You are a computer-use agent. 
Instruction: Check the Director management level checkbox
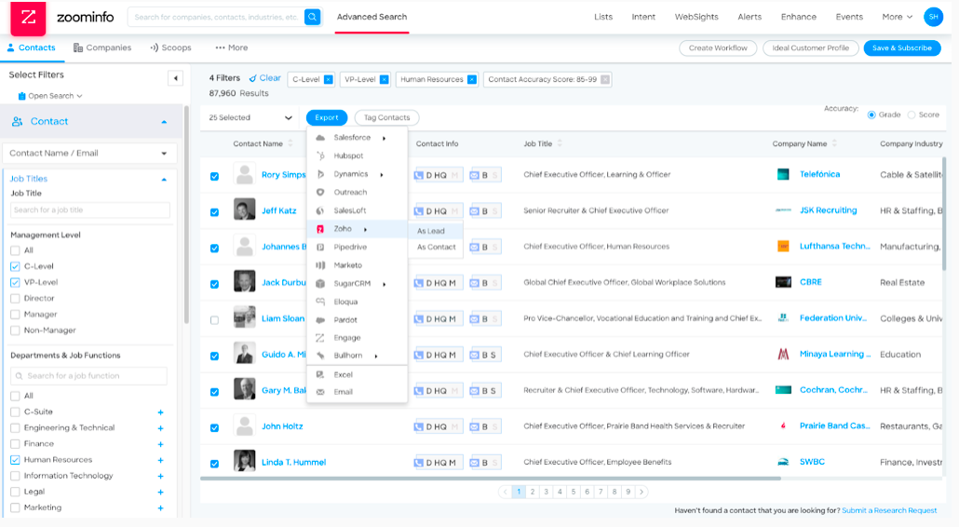pyautogui.click(x=15, y=298)
